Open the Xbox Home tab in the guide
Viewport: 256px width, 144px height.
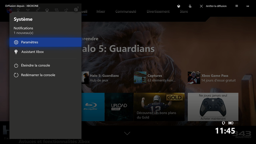click(47, 10)
